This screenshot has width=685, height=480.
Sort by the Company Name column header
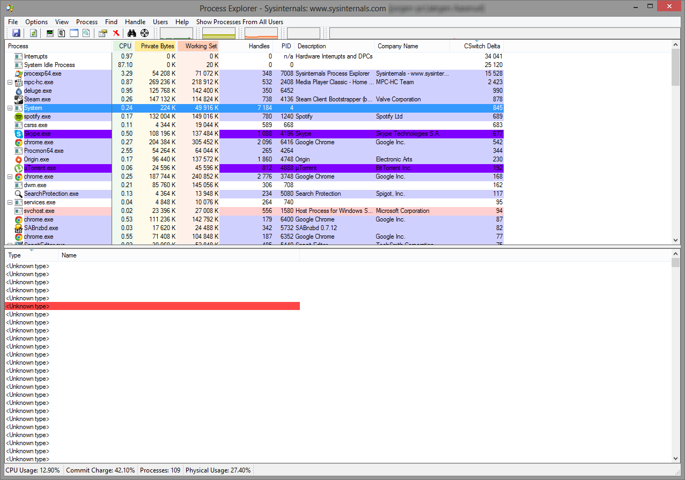[412, 46]
